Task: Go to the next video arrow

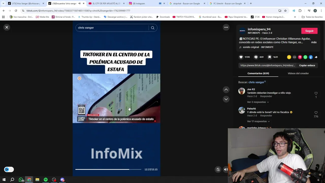Action: click(x=226, y=99)
